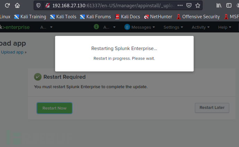Show connection info via crossed padlock icon

47,6
